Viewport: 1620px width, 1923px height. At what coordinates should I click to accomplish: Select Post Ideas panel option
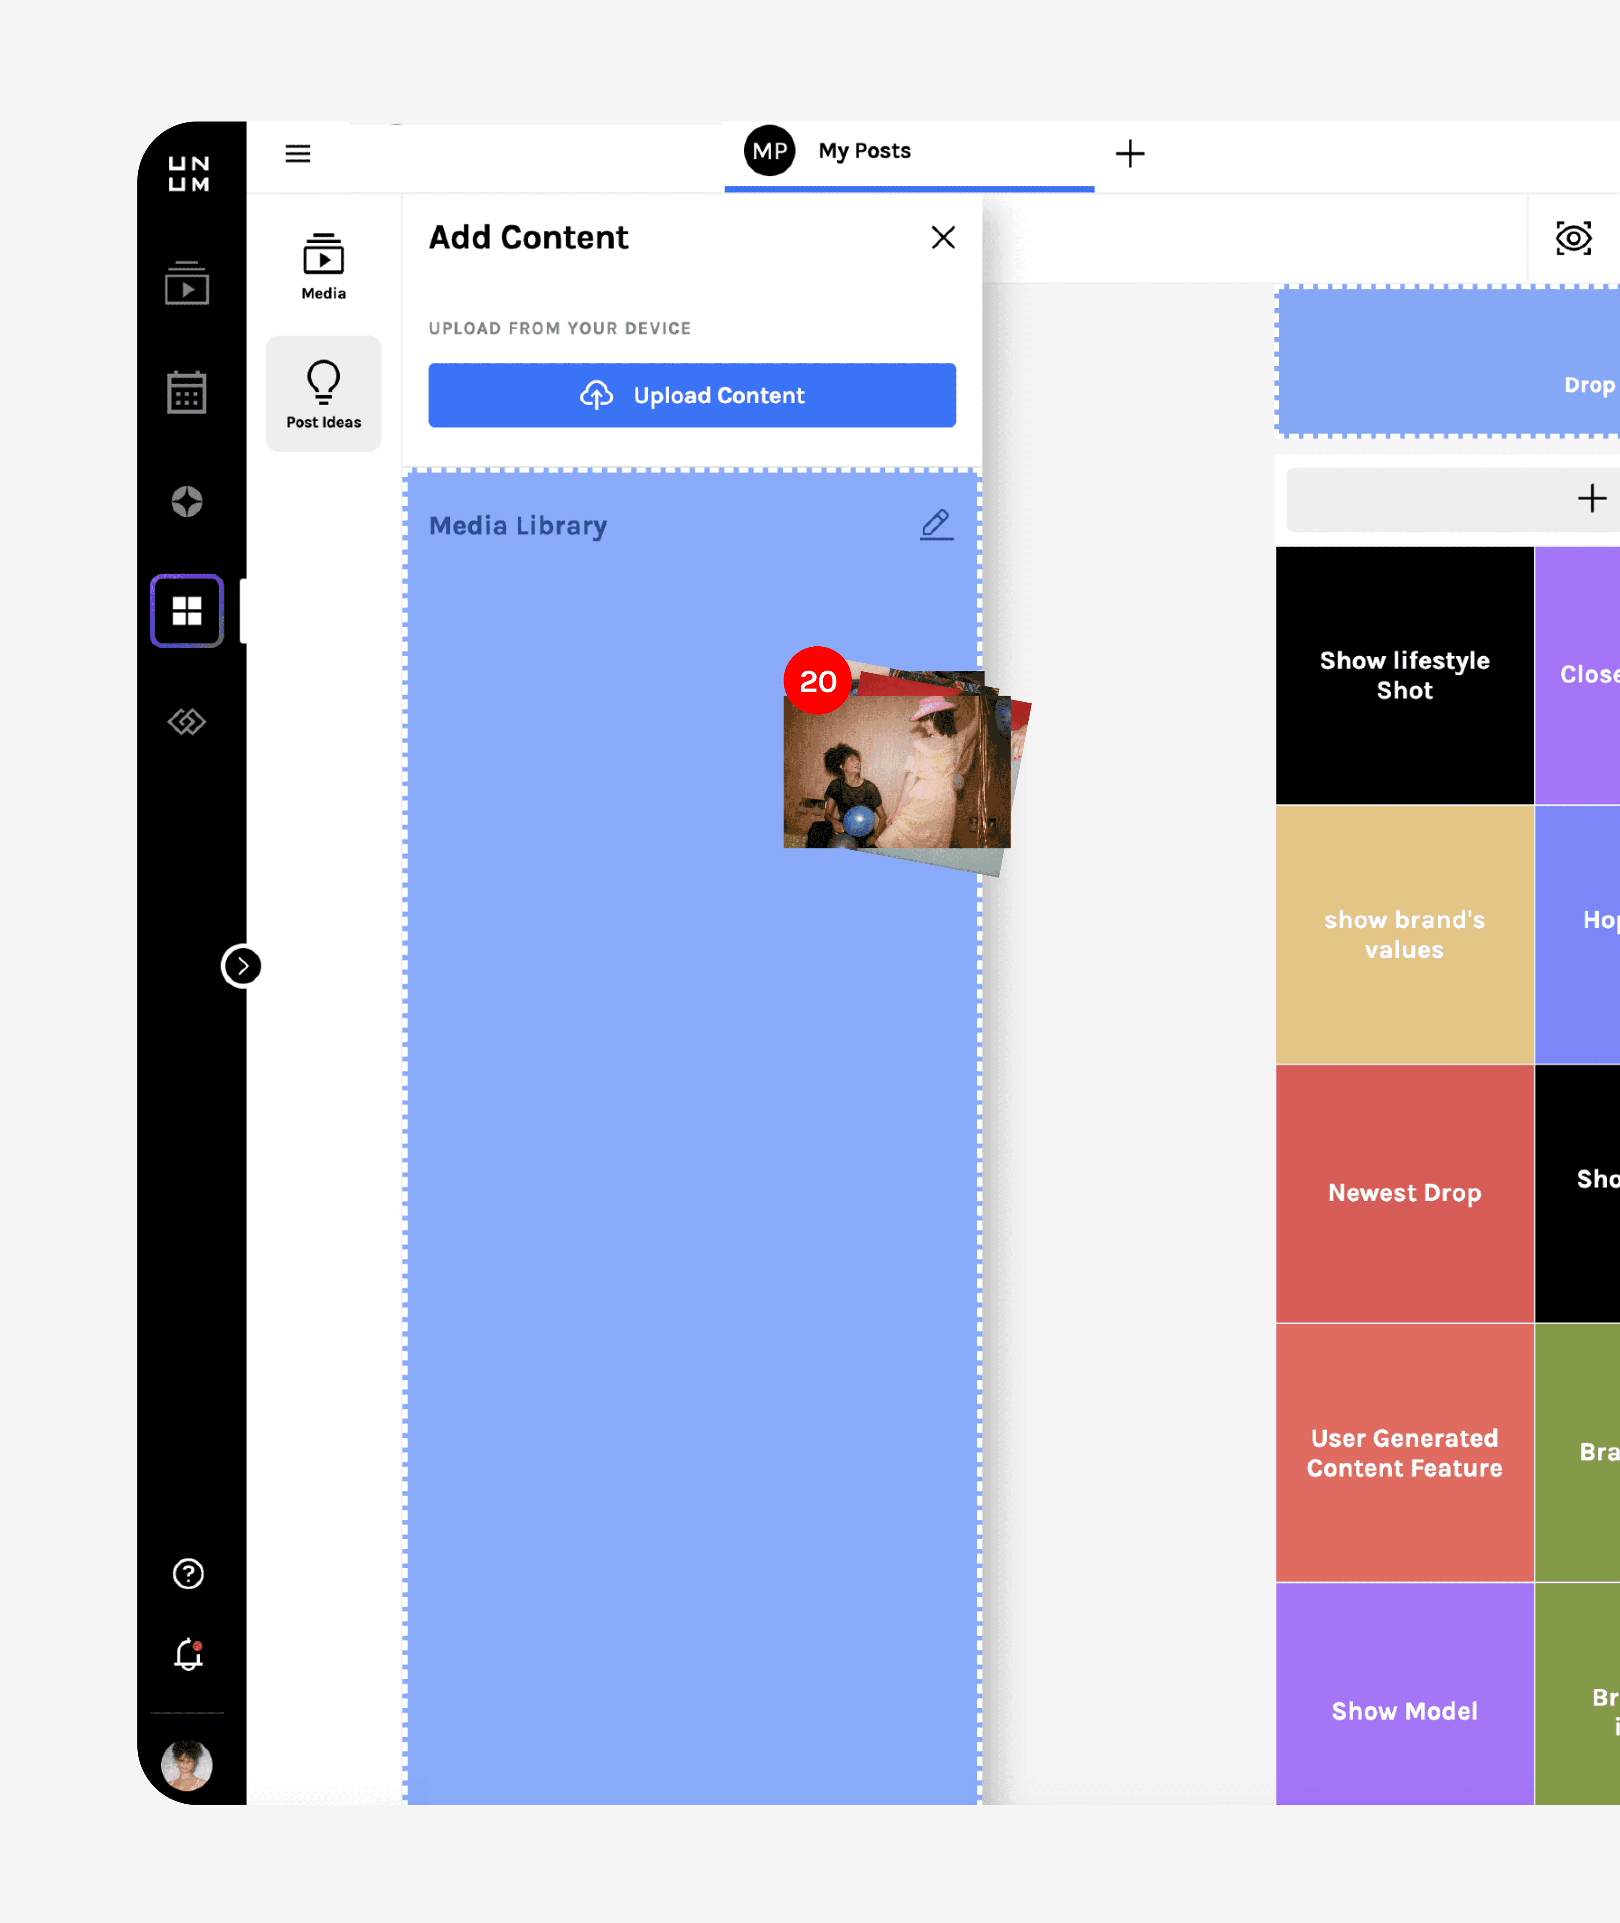(x=323, y=394)
